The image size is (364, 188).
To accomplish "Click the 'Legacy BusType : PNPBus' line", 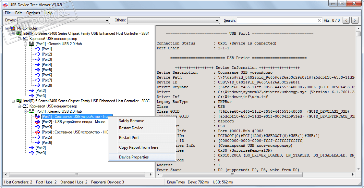I will tap(194, 102).
